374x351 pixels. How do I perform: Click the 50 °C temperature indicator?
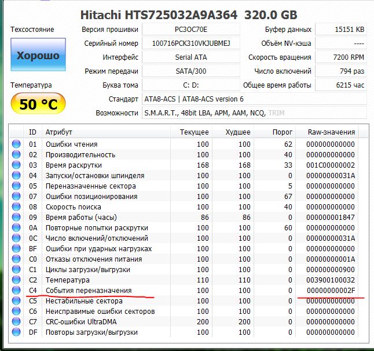point(38,104)
